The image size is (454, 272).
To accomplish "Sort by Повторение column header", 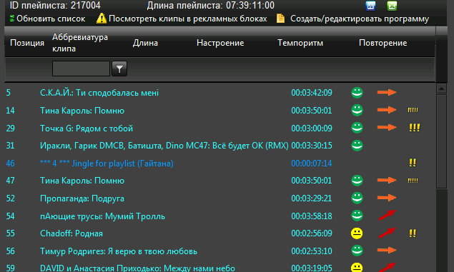I will tap(383, 43).
